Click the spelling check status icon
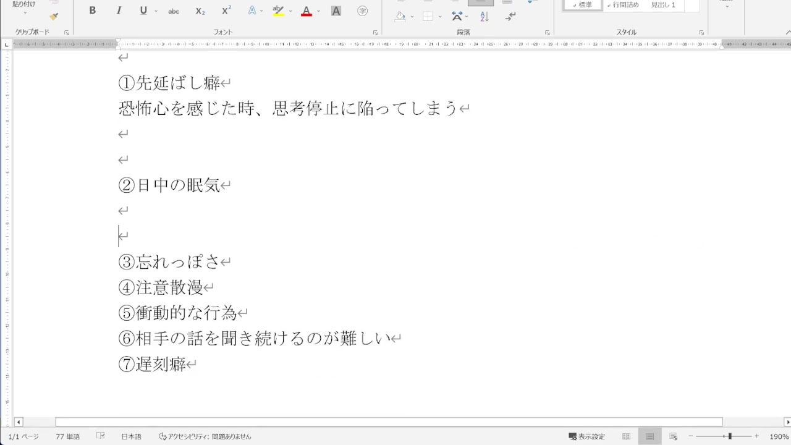The width and height of the screenshot is (791, 445). click(x=101, y=436)
